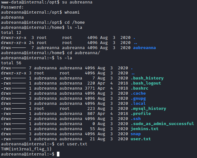Click the .bash_history file entry

(x=147, y=78)
